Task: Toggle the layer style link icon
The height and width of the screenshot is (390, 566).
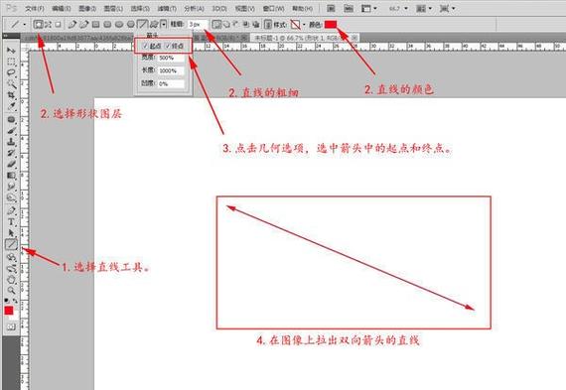Action: [268, 24]
